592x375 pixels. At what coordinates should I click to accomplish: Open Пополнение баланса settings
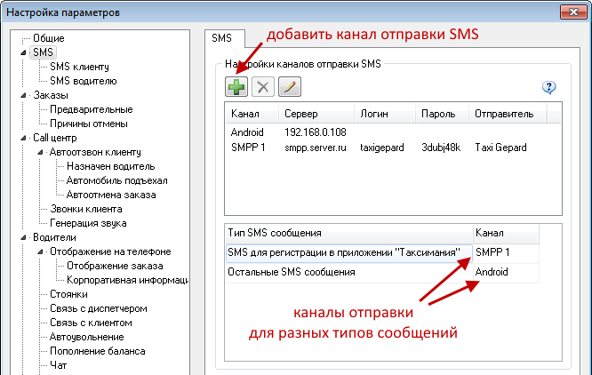pyautogui.click(x=98, y=351)
